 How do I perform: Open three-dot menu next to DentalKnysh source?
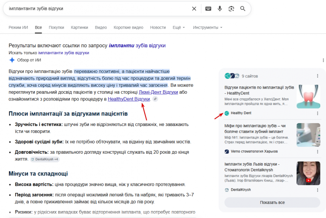(x=317, y=190)
